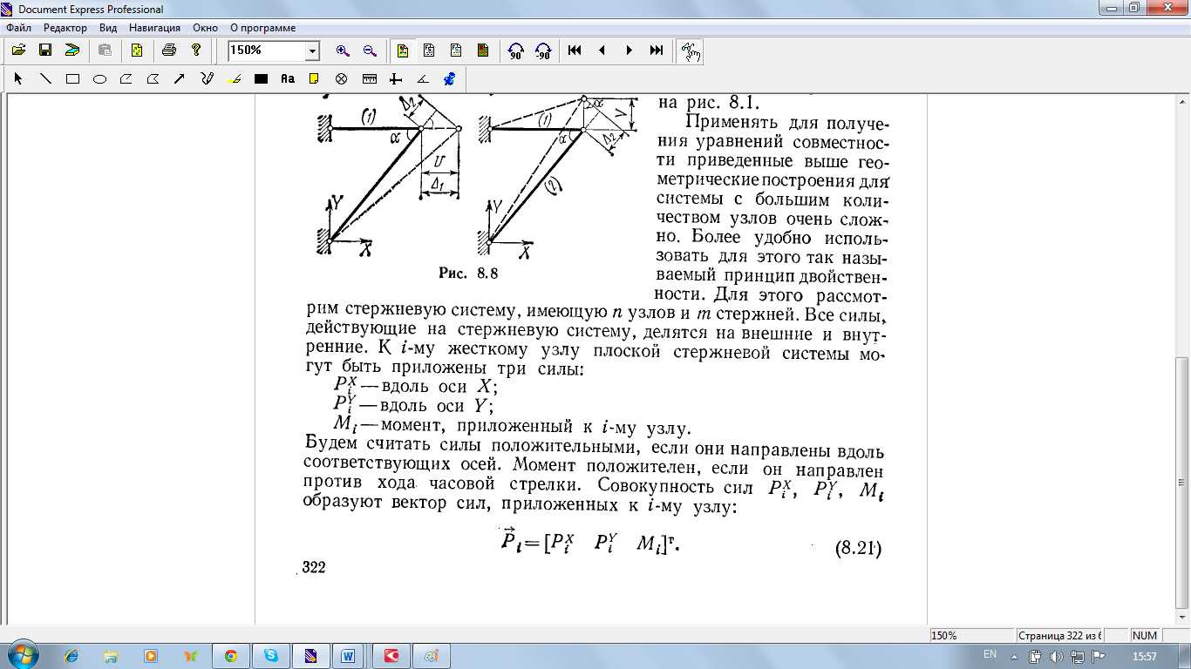Zoom out with the minus magnifier

369,51
